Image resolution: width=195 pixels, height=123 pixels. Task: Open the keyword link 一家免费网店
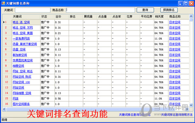tap(21, 39)
